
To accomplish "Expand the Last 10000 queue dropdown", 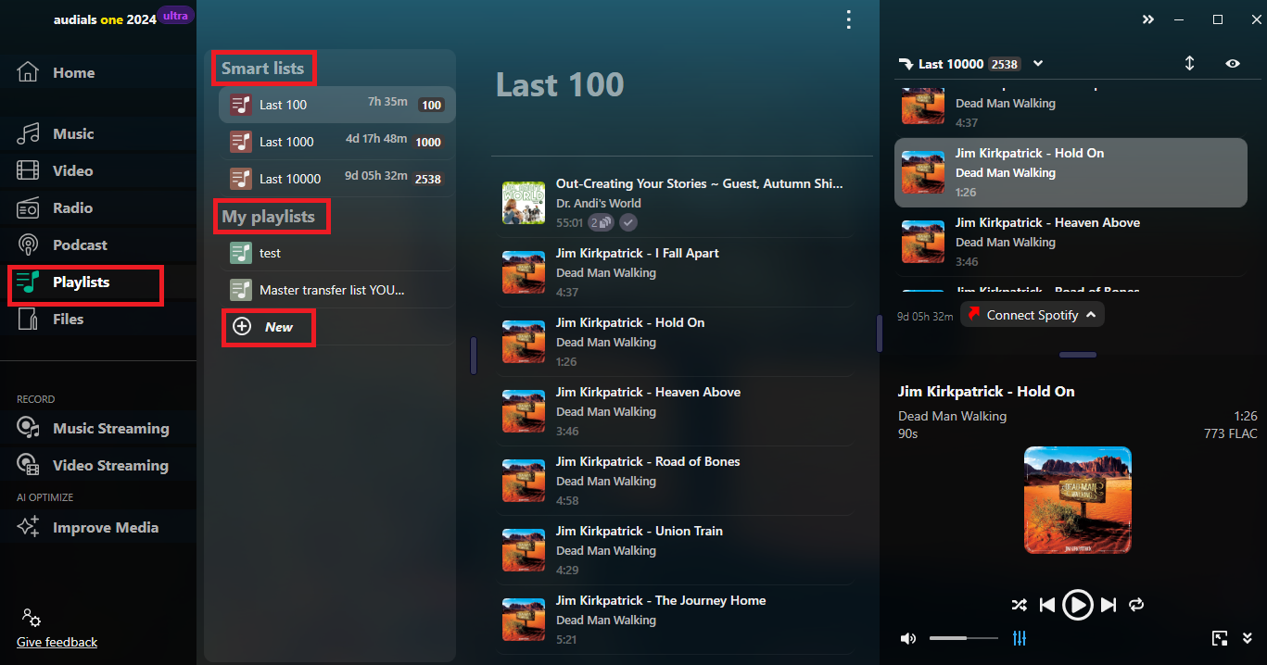I will pyautogui.click(x=1038, y=64).
